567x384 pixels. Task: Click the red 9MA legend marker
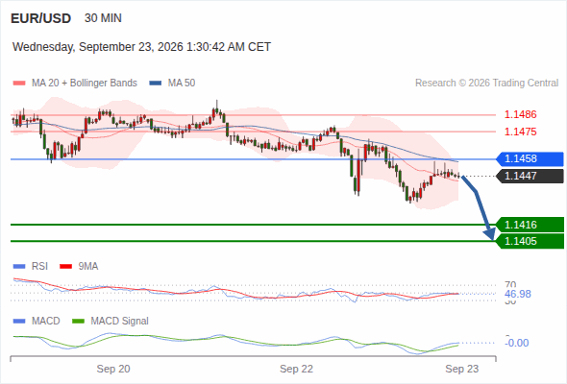[x=65, y=267]
